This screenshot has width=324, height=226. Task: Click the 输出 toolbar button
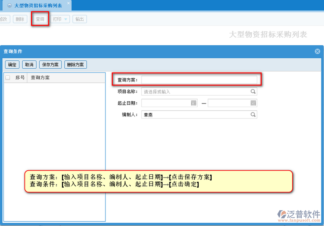click(x=80, y=19)
